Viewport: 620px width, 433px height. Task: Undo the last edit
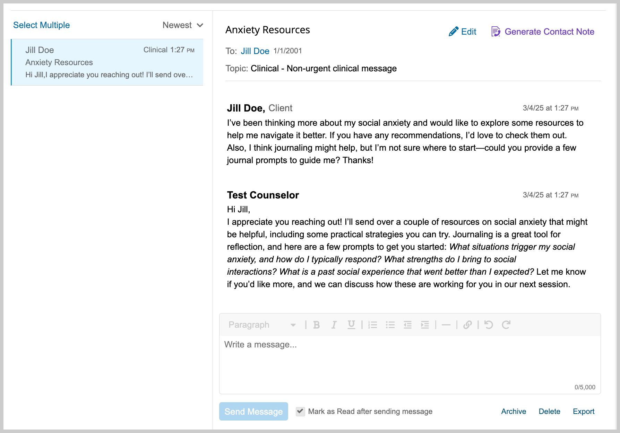[x=489, y=325]
